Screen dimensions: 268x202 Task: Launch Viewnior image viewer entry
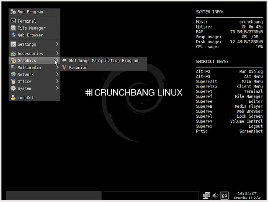103,67
